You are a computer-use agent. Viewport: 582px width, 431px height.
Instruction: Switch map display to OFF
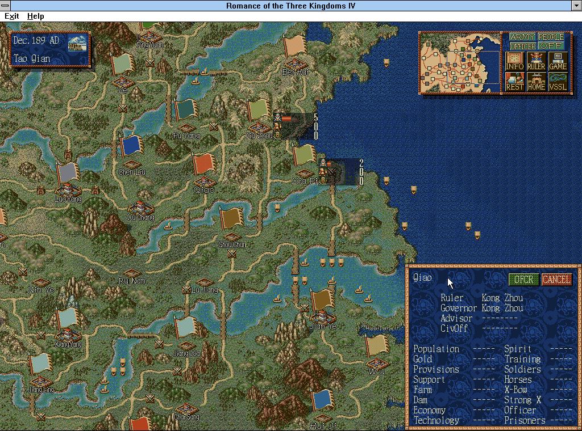point(551,46)
